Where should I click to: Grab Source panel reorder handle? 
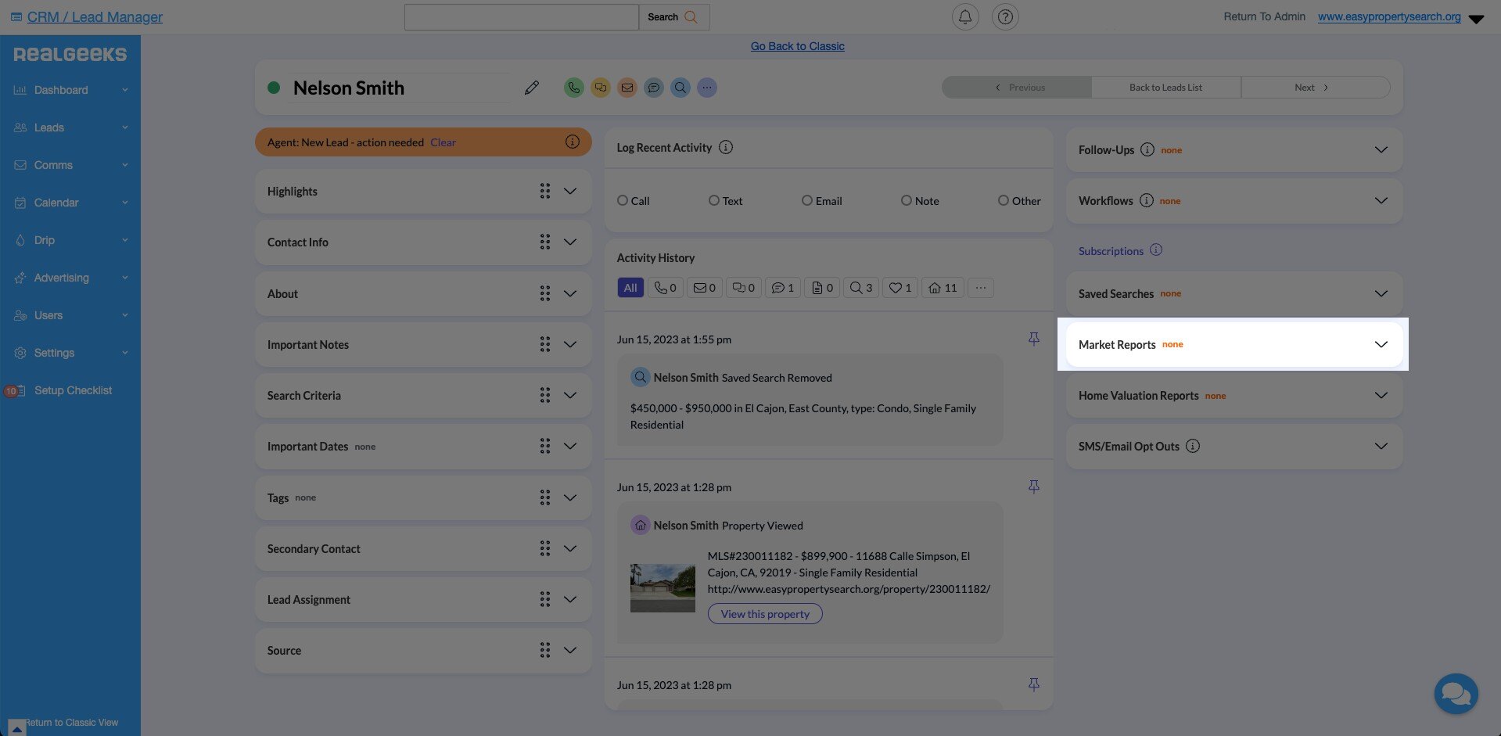545,650
